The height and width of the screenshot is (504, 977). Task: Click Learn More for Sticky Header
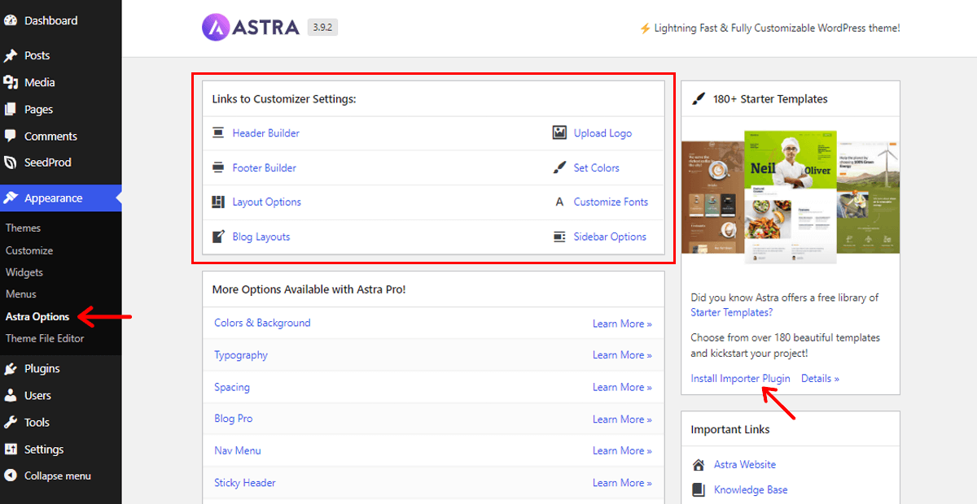[622, 483]
